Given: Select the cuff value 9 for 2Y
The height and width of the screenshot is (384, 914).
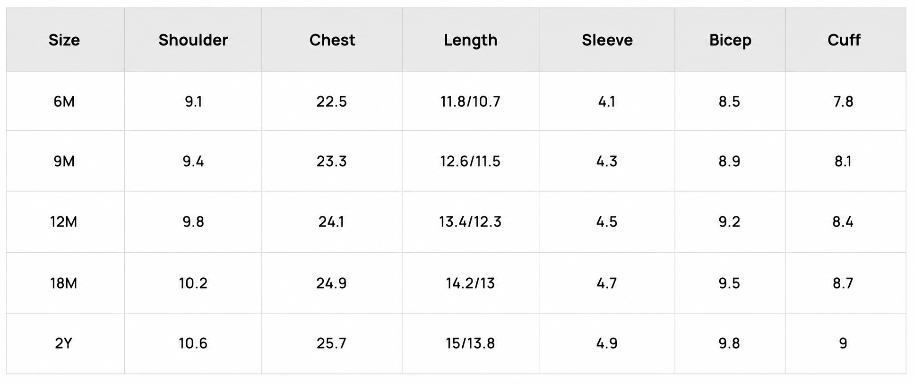Looking at the screenshot, I should pos(843,343).
